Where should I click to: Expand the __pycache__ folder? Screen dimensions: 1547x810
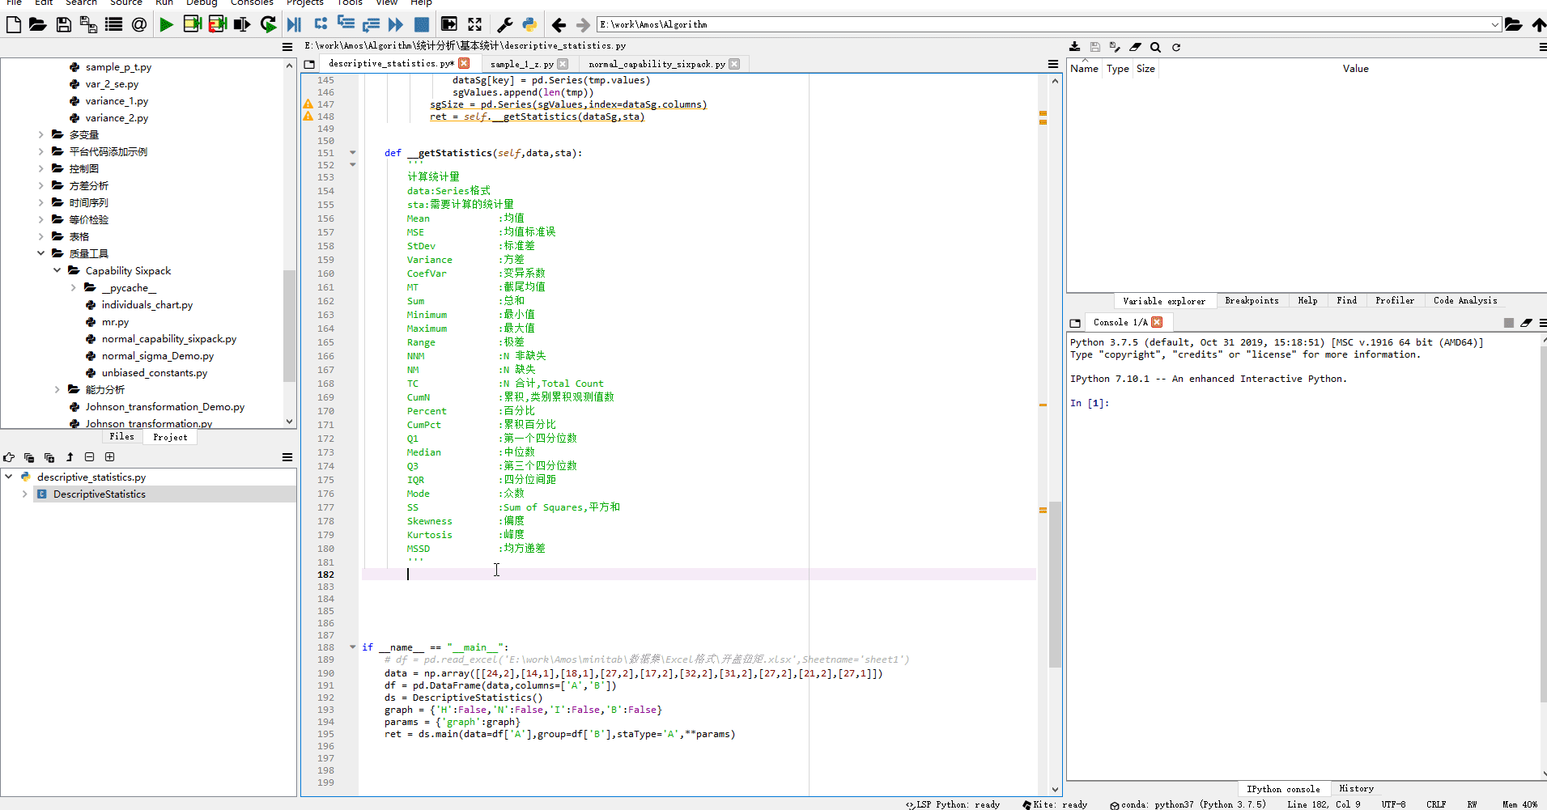[x=73, y=288]
